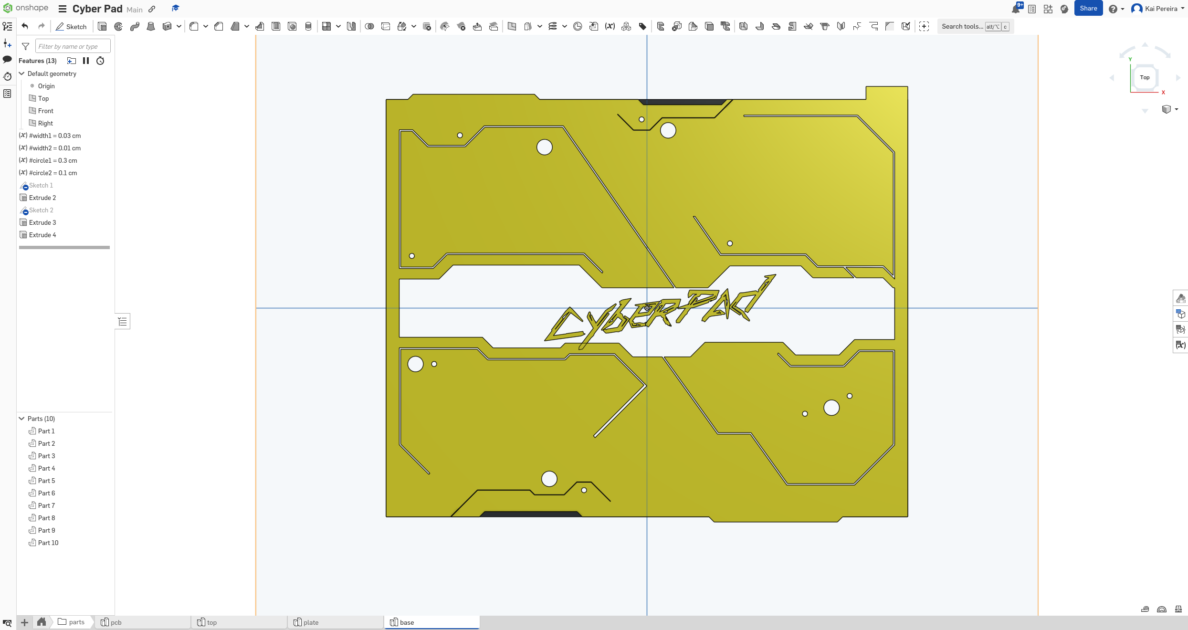This screenshot has height=630, width=1188.
Task: Toggle visibility of Sketch 2
Action: point(25,211)
